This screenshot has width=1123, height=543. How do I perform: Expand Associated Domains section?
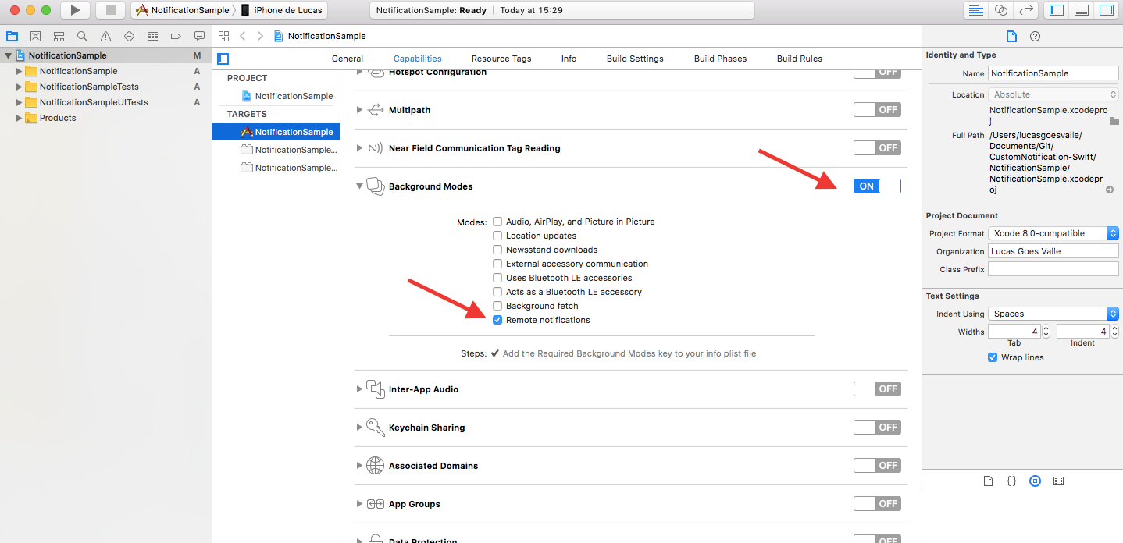click(x=360, y=466)
